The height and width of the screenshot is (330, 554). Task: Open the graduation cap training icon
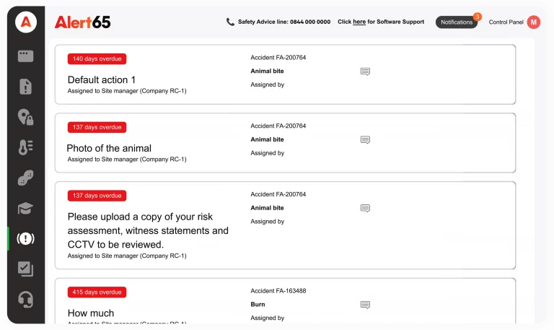pos(26,209)
